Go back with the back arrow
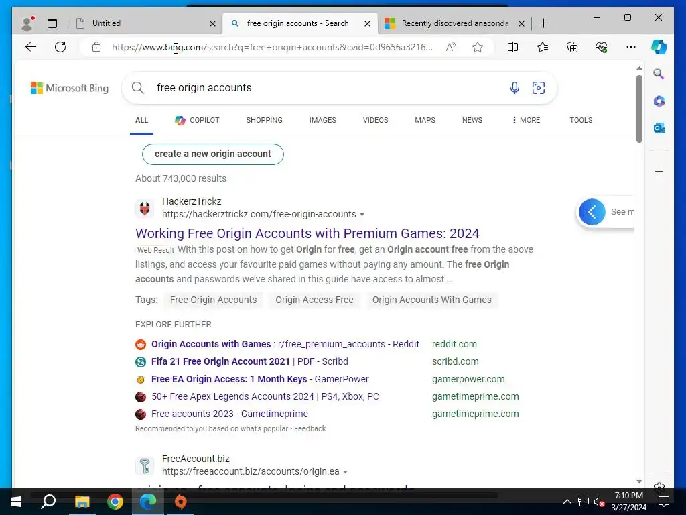 pyautogui.click(x=31, y=47)
